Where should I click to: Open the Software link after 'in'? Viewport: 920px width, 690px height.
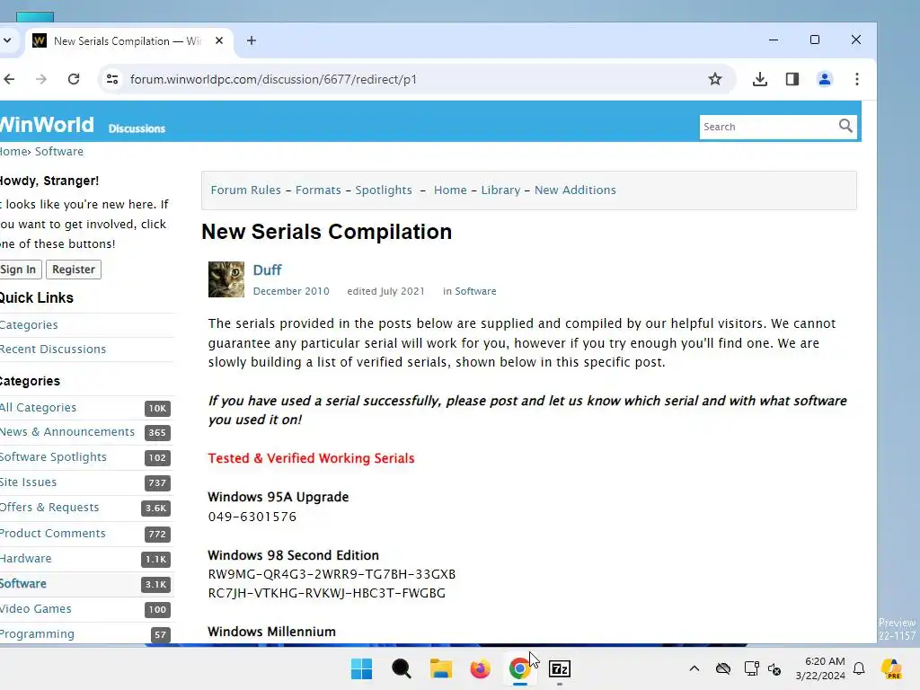[x=475, y=291]
